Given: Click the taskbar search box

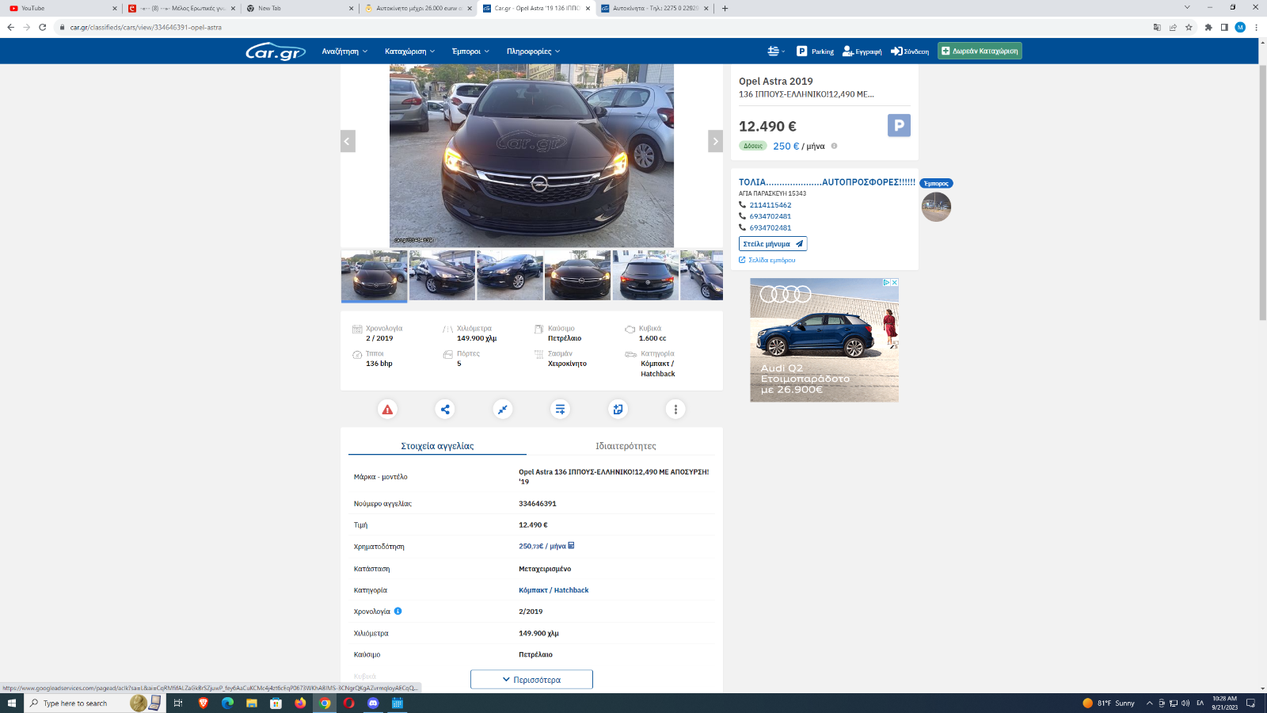Looking at the screenshot, I should [x=95, y=703].
